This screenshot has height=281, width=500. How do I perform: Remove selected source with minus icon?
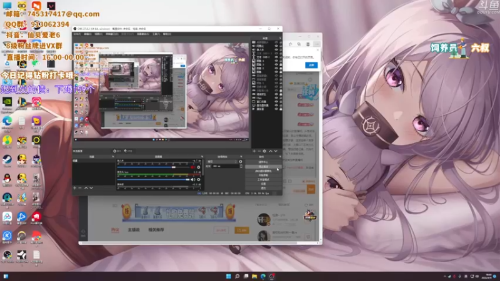click(x=259, y=151)
